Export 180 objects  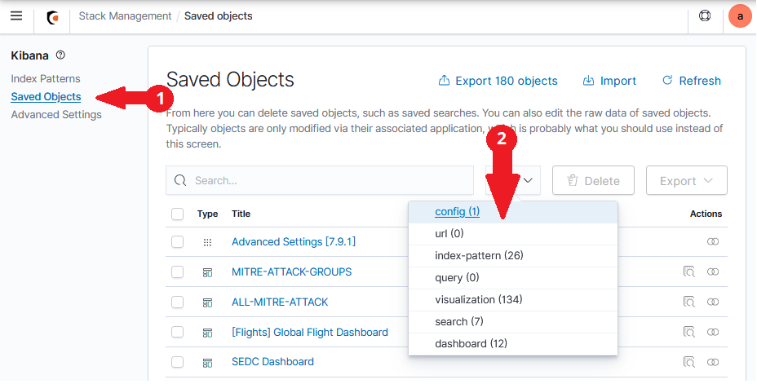498,81
